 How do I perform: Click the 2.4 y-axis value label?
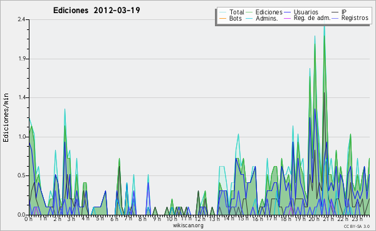tap(21, 19)
